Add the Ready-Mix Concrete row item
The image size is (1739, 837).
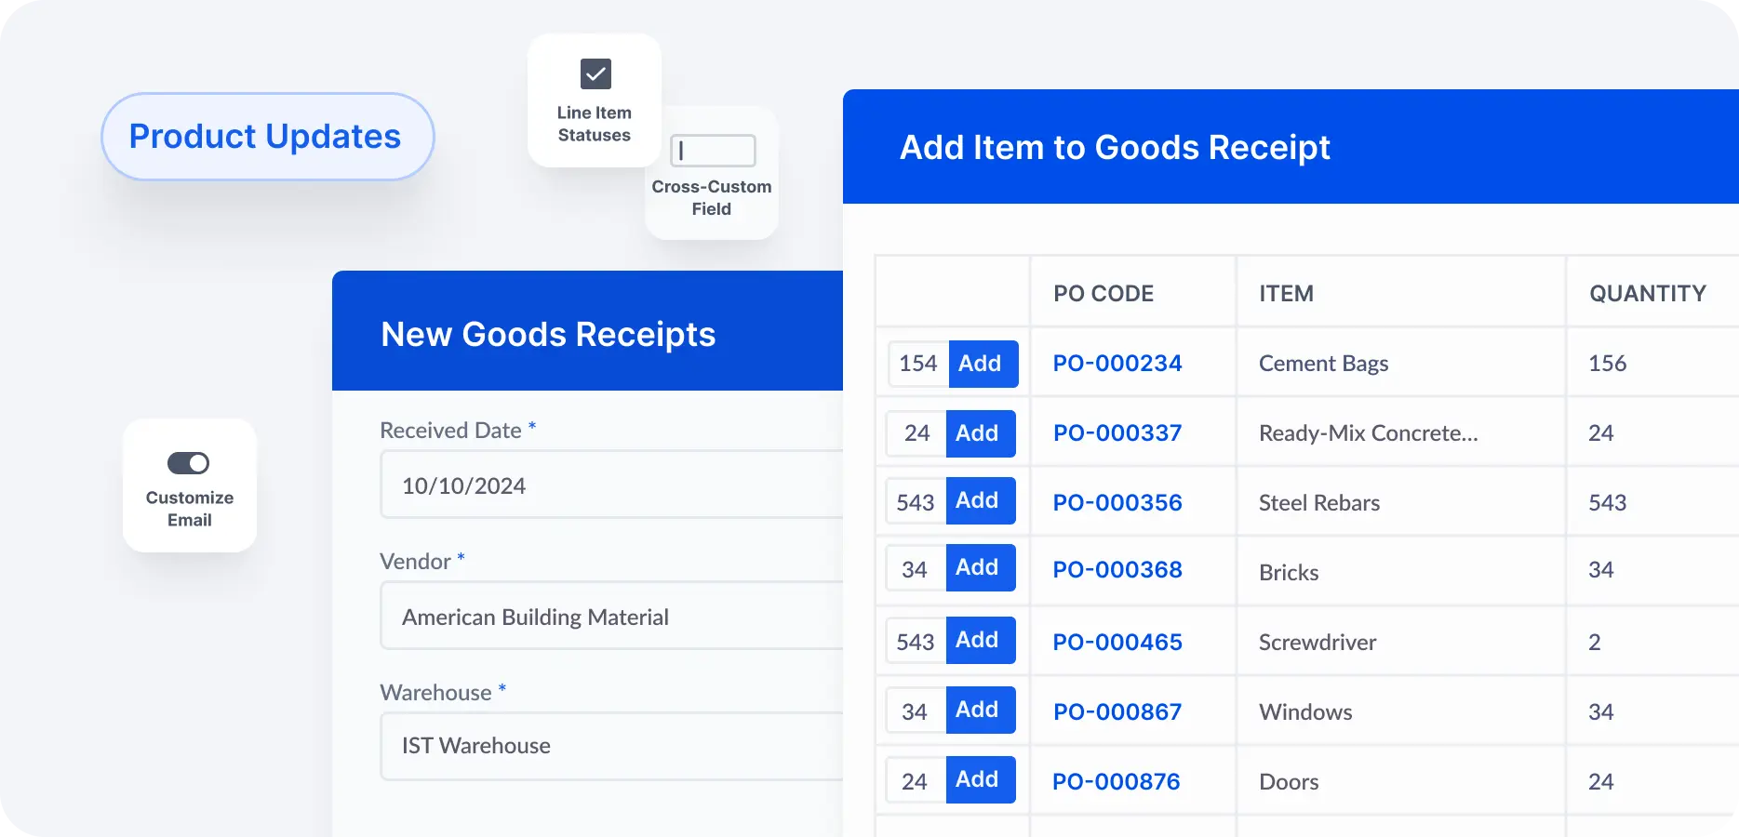pyautogui.click(x=980, y=433)
